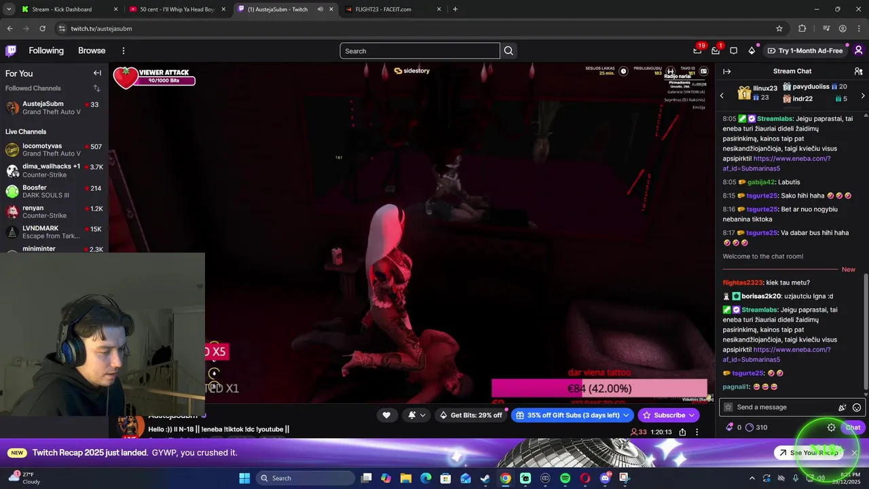
Task: Open the browser extensions puzzle icon
Action: (x=802, y=29)
